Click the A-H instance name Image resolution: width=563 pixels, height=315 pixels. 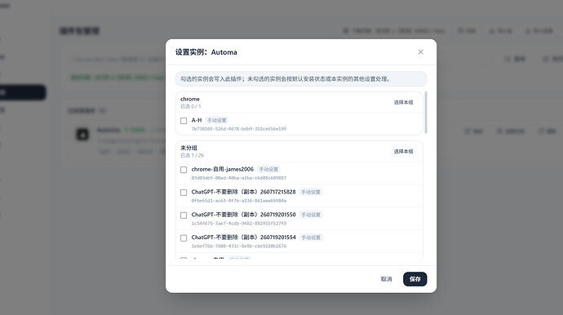pos(197,120)
